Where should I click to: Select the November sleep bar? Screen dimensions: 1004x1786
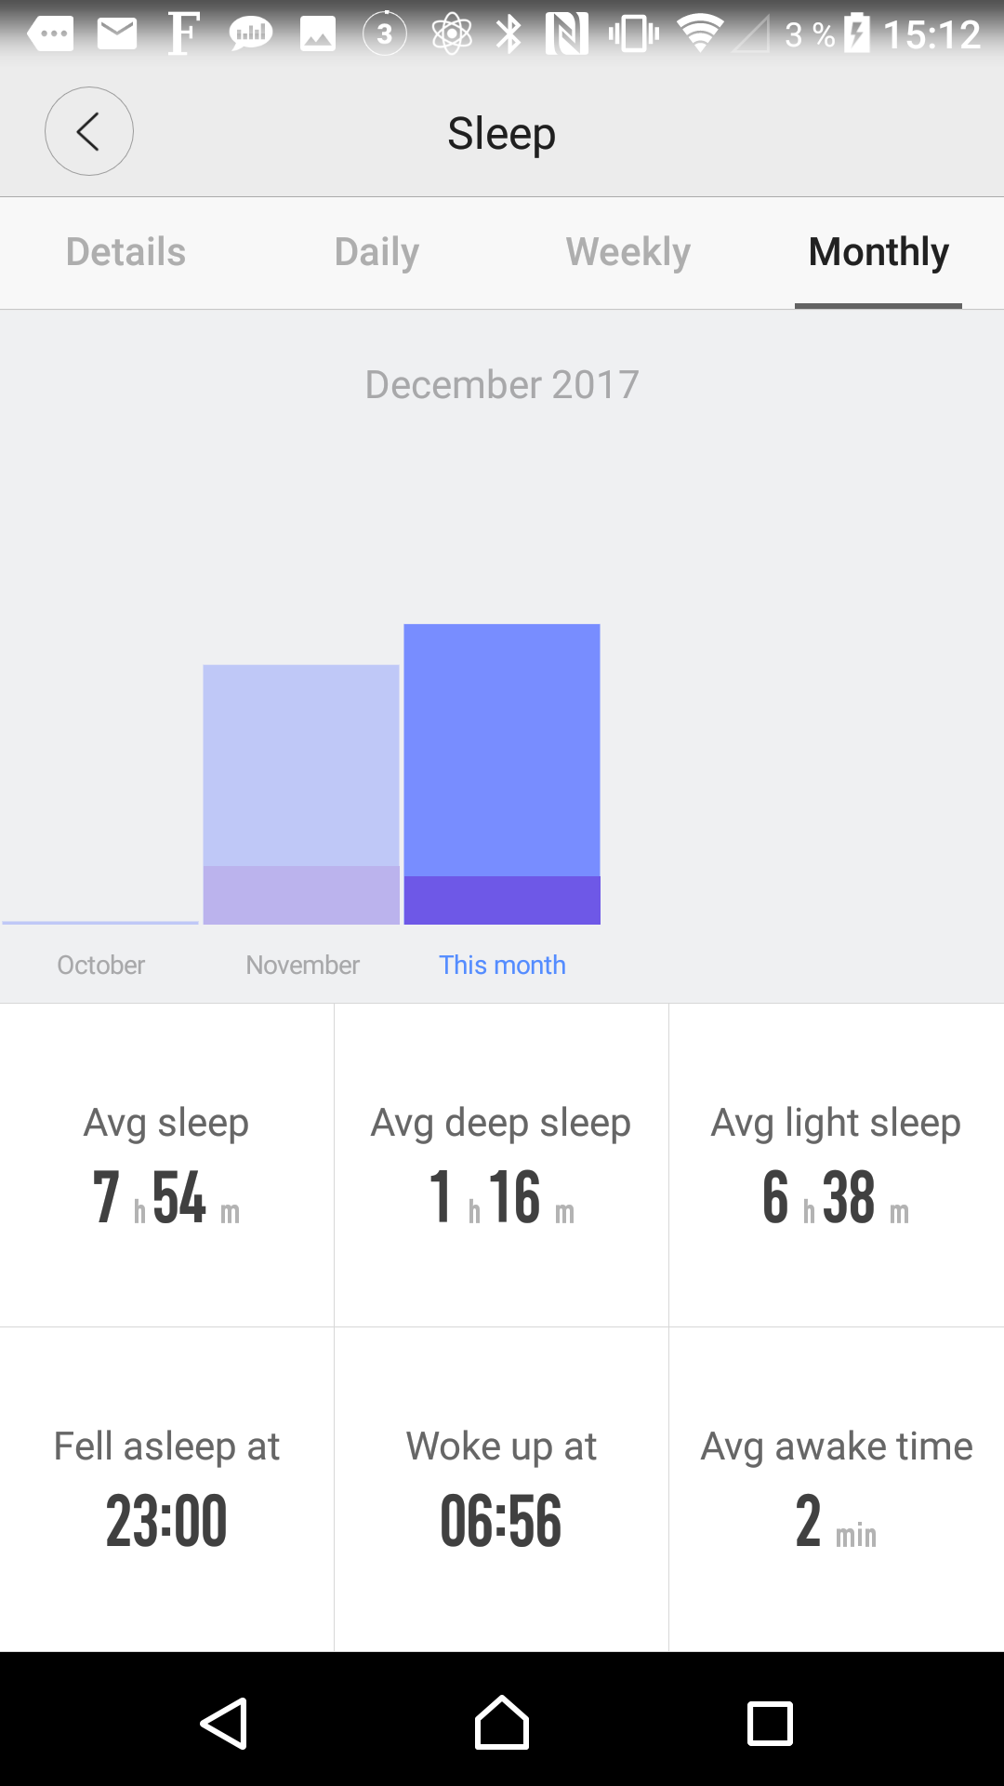(301, 794)
